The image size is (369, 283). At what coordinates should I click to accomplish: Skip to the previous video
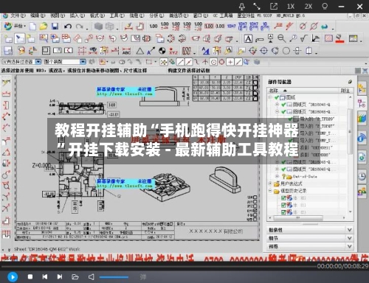tap(45, 277)
